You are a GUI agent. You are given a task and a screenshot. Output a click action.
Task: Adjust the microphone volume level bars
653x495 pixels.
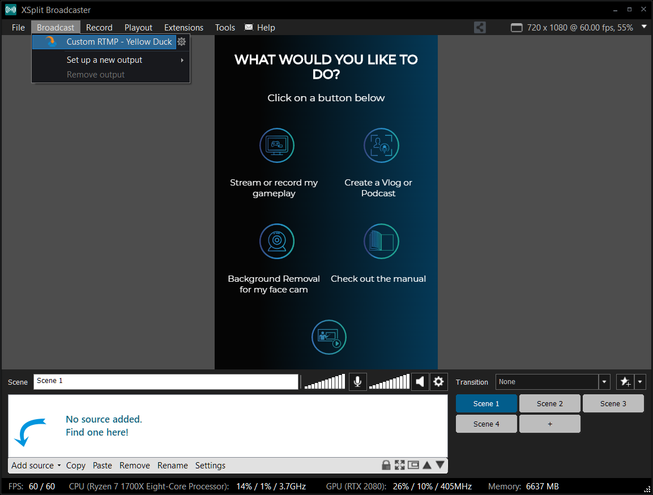tap(325, 381)
